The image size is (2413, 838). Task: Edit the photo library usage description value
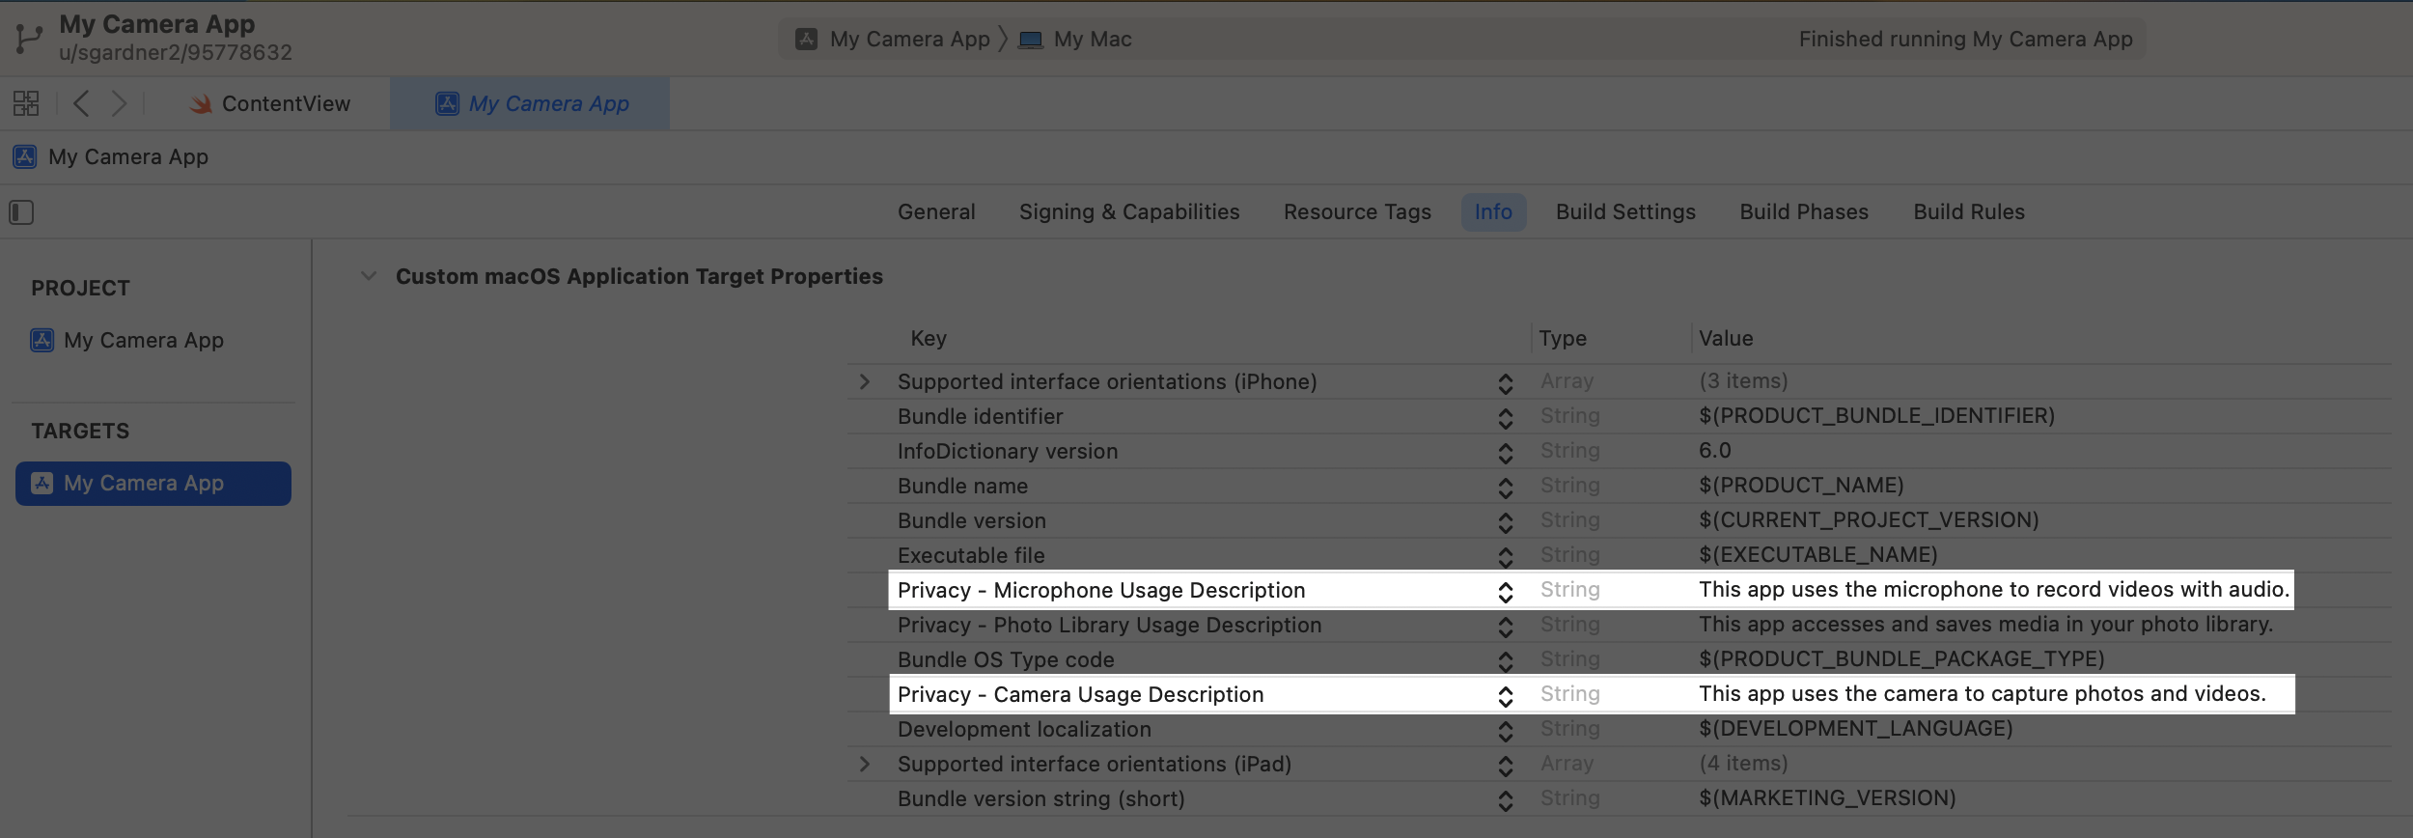pos(1985,624)
